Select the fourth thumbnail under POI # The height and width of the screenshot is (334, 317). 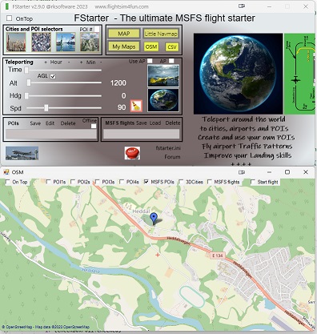click(x=90, y=42)
